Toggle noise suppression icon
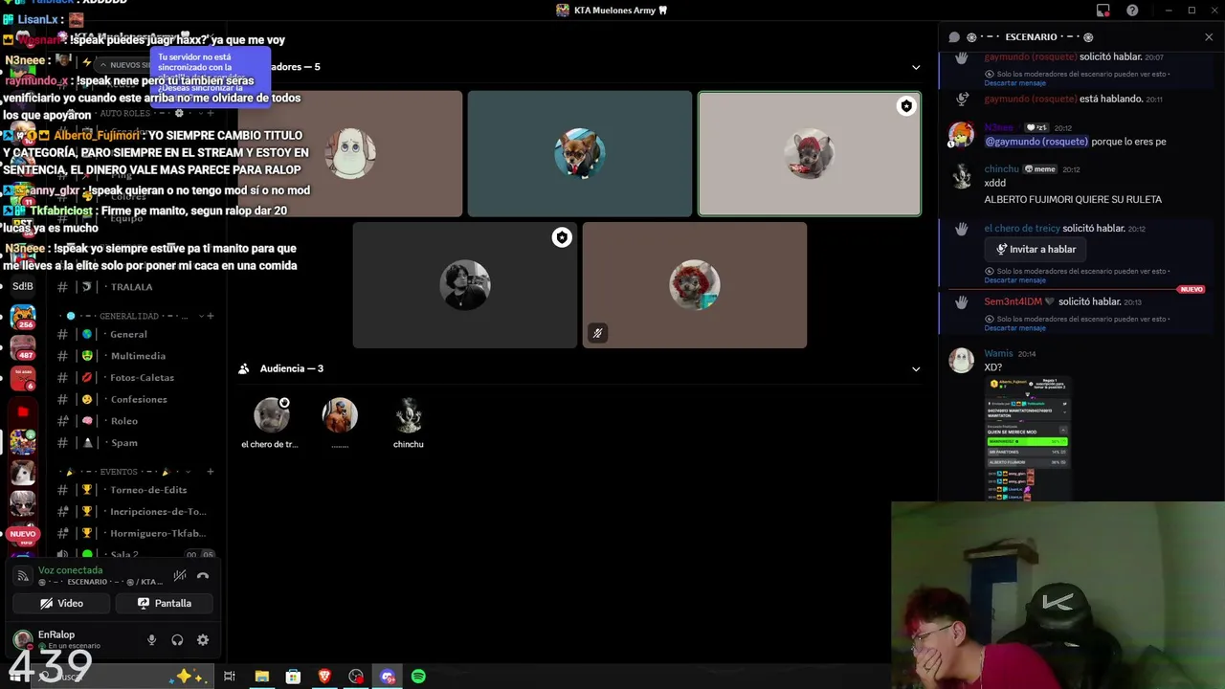Screen dimensions: 1225x689 click(179, 575)
